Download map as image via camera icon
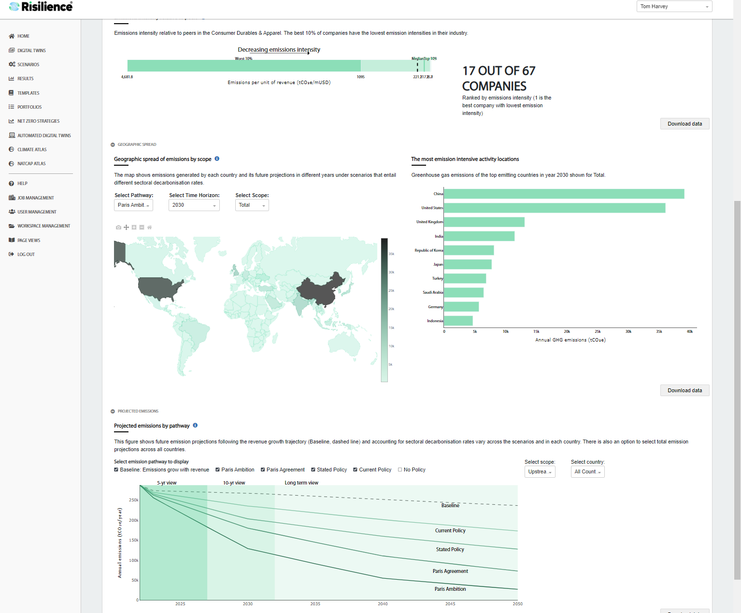 coord(118,228)
